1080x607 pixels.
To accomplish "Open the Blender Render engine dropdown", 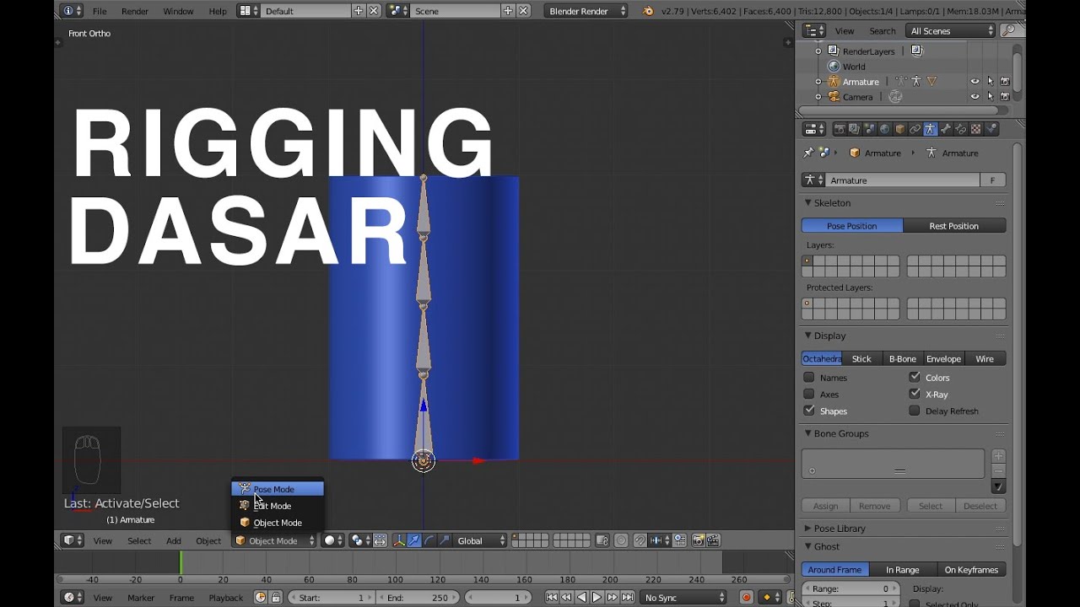I will click(586, 11).
